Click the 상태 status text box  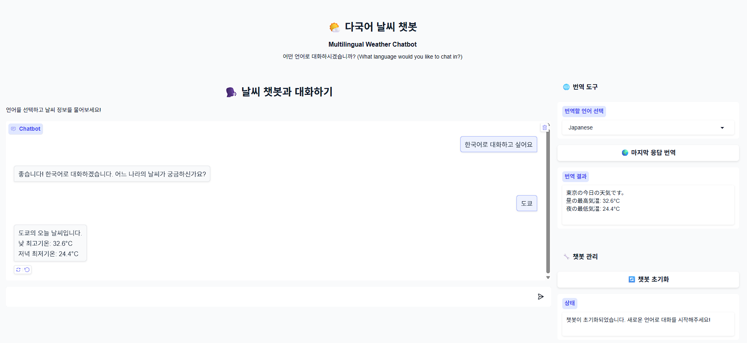[x=648, y=323]
